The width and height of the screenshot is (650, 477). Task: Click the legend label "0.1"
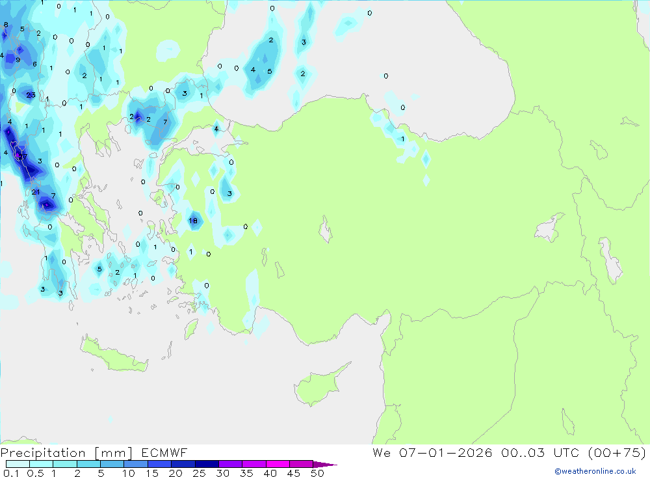point(11,473)
